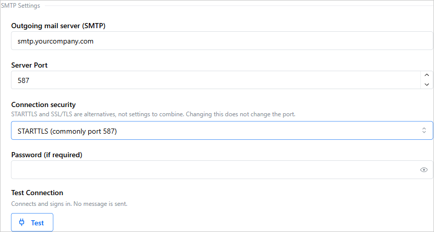Click the 'Connection security' label
Image resolution: width=434 pixels, height=232 pixels.
[x=44, y=104]
